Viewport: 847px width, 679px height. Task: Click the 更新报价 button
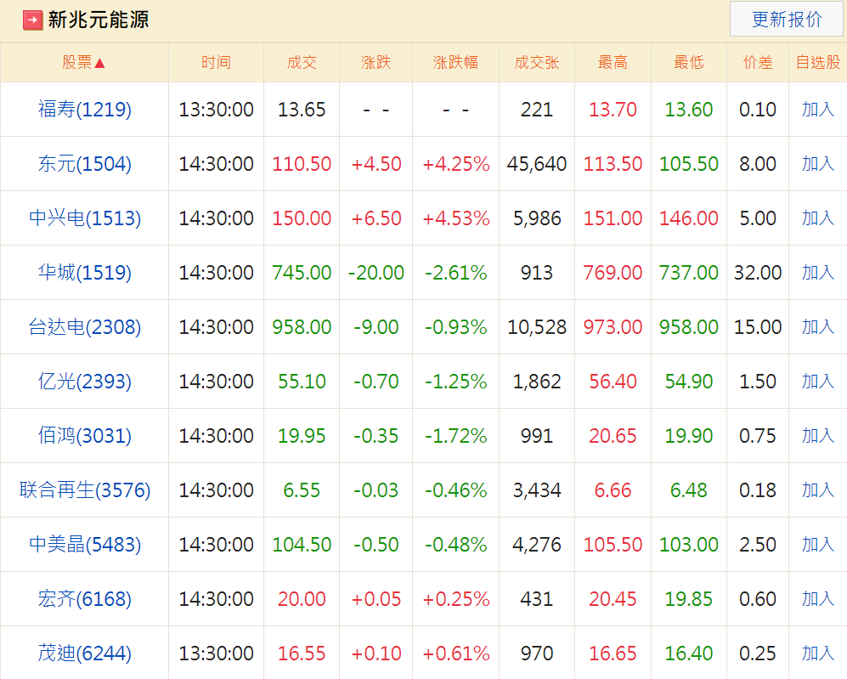tap(787, 20)
